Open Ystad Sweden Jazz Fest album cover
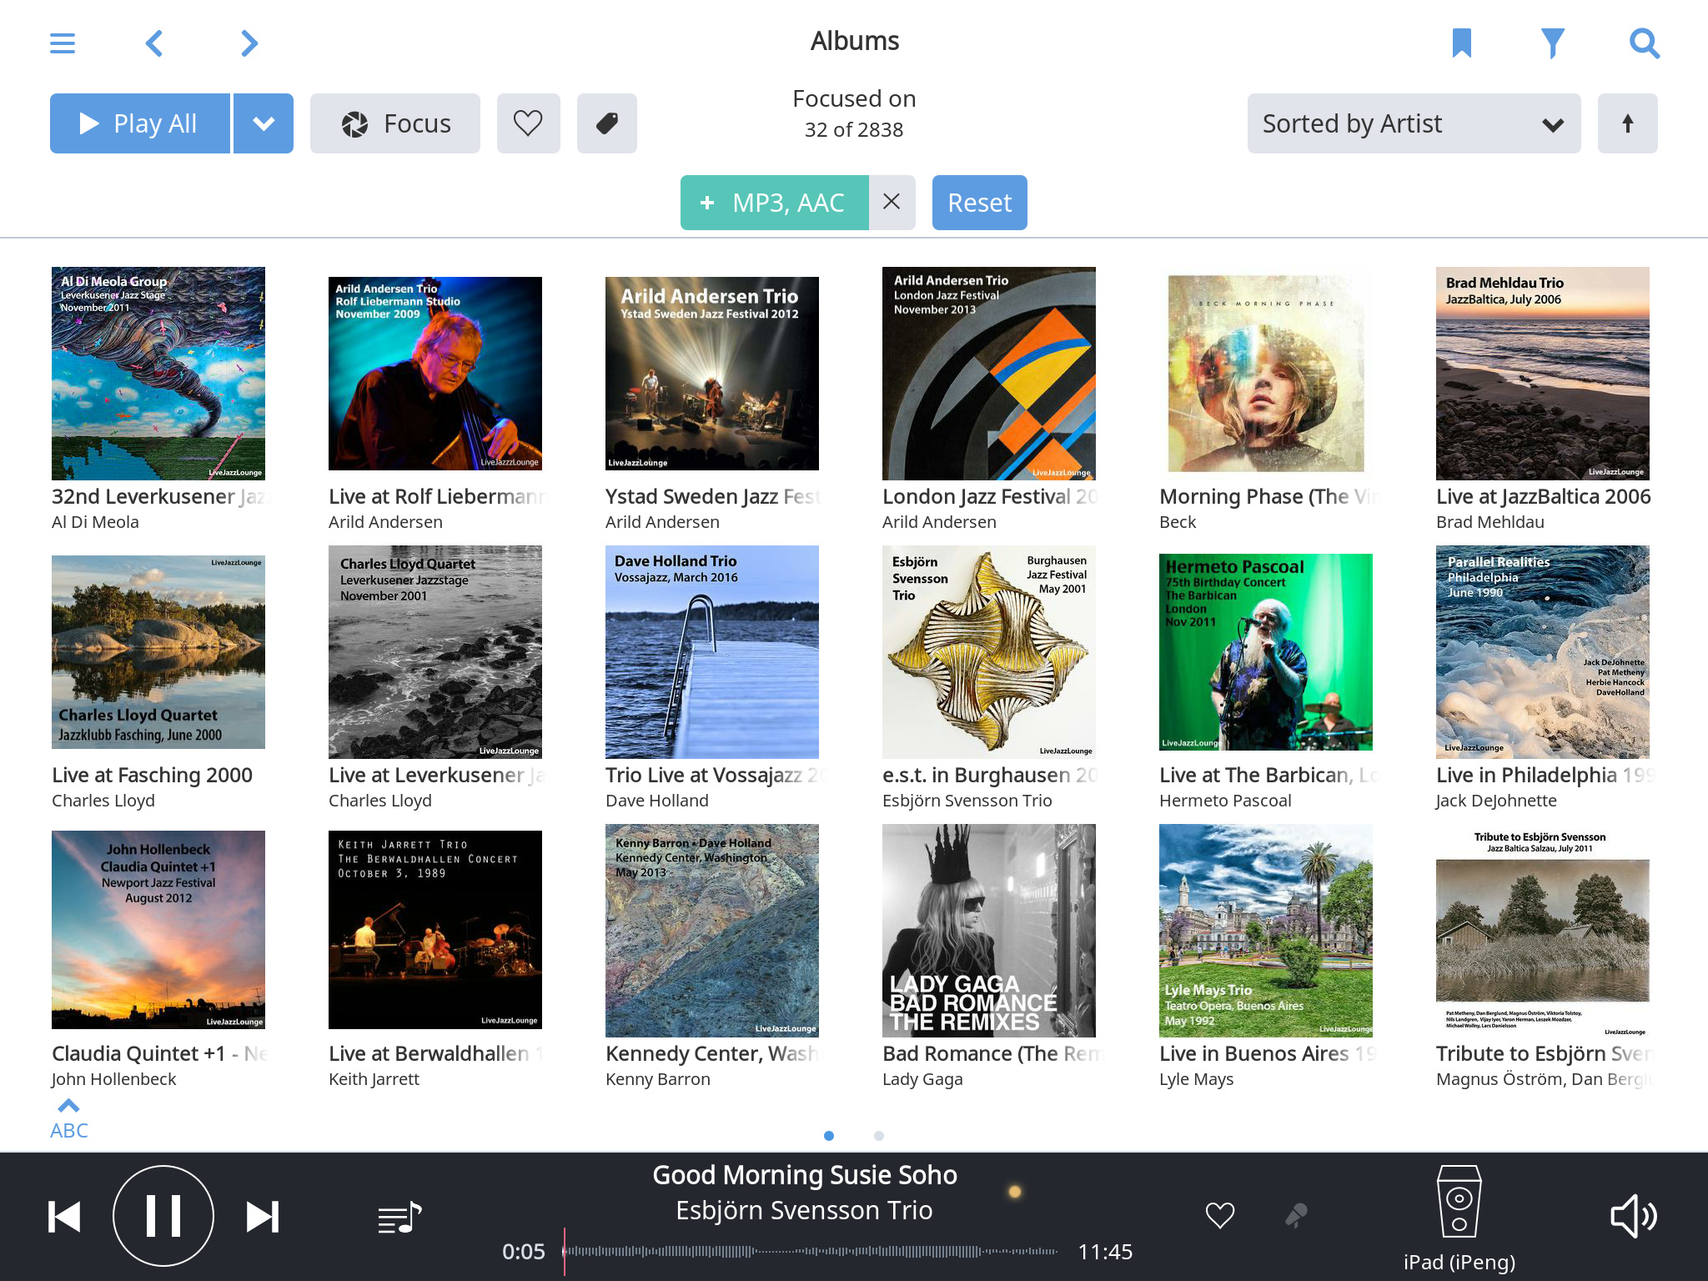 712,374
